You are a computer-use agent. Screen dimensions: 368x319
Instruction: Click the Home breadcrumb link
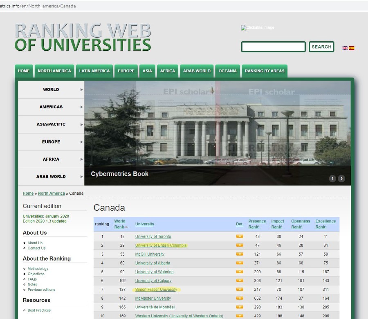pos(28,193)
